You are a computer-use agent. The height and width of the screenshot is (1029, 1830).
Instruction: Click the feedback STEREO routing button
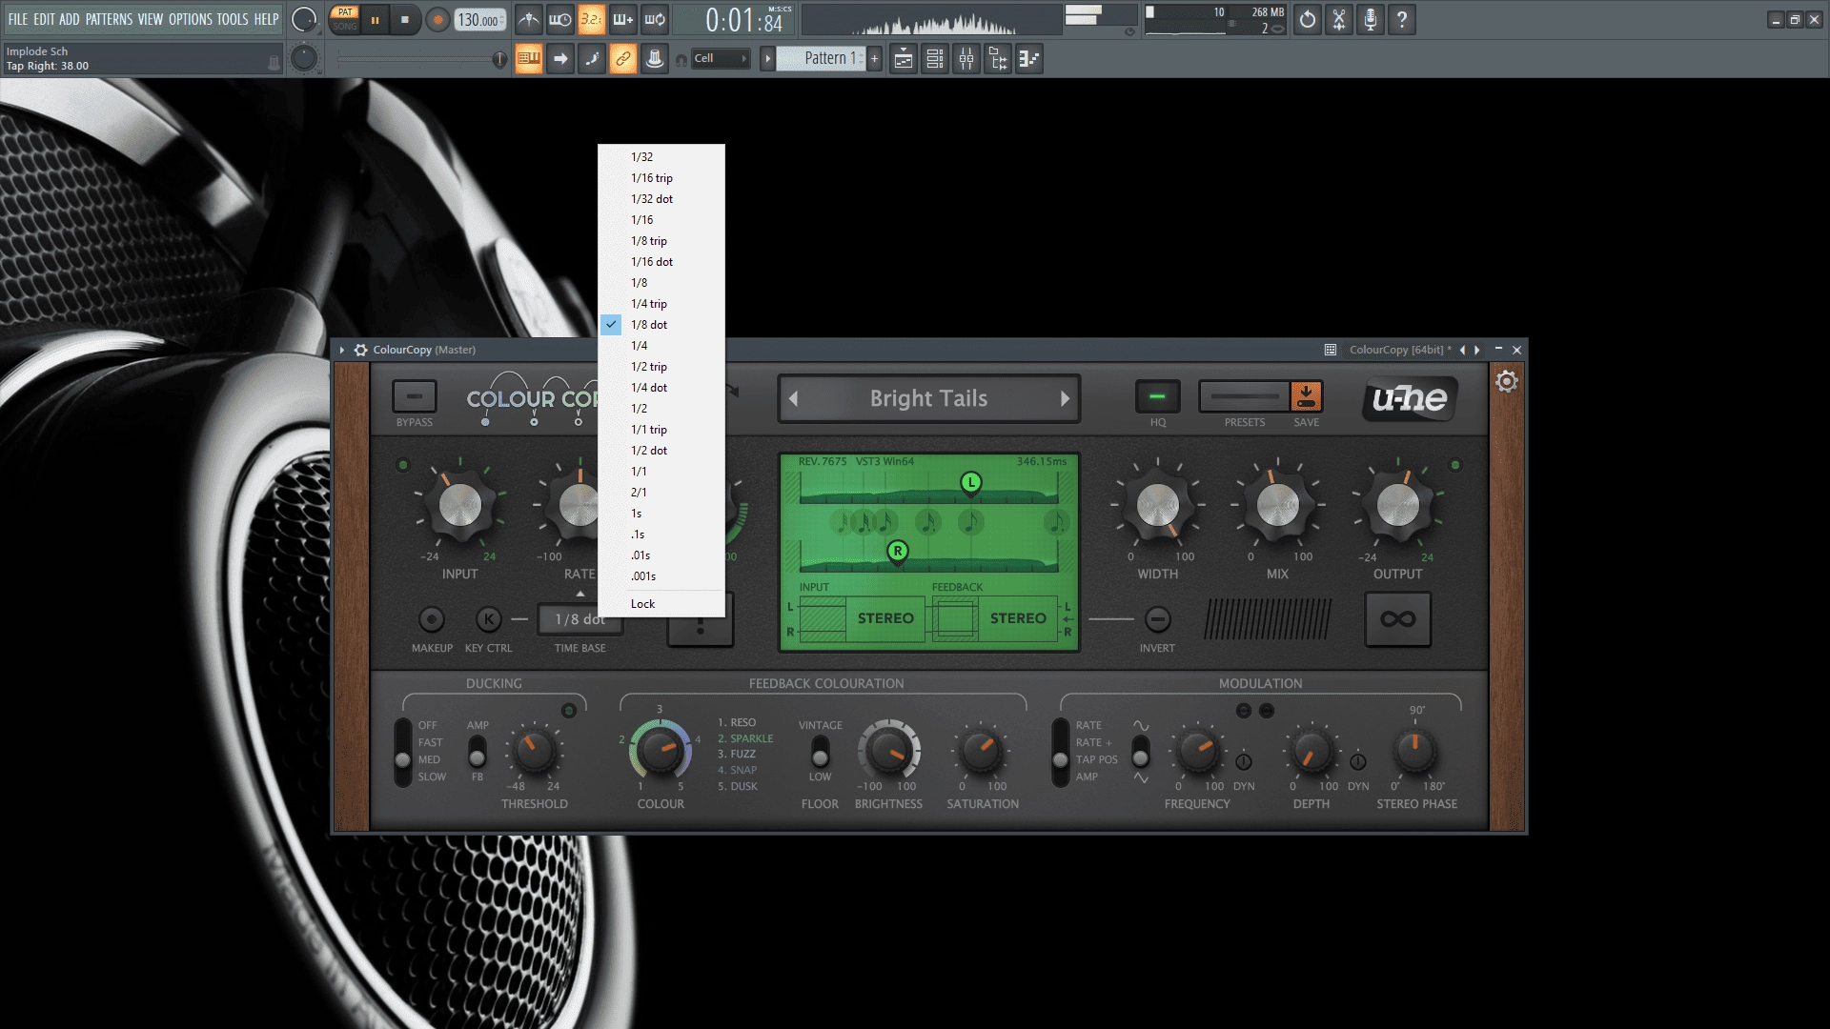coord(1018,618)
